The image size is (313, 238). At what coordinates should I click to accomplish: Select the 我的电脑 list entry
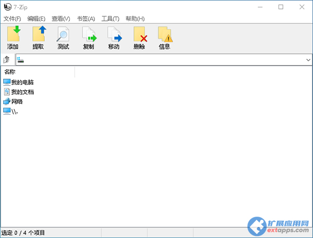[22, 82]
